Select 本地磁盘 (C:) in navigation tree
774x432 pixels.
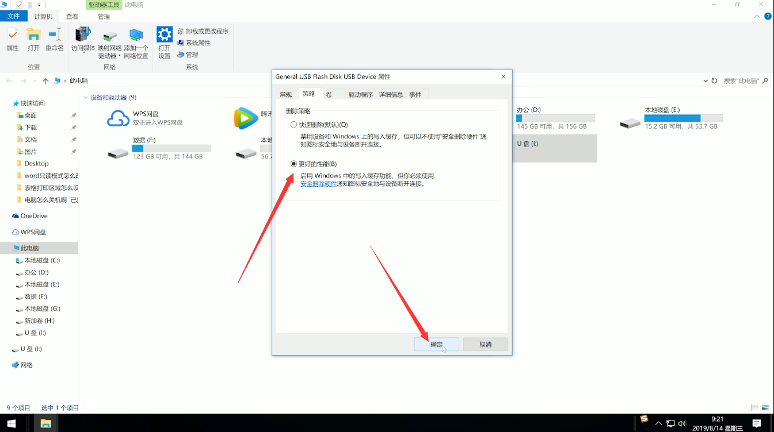42,260
